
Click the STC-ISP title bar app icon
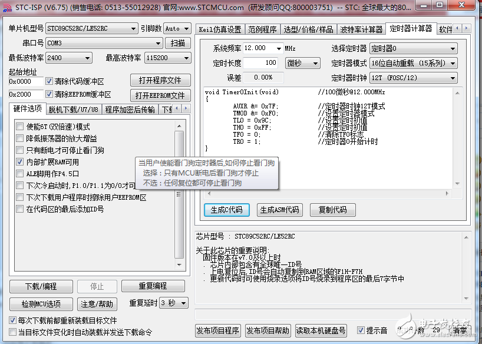tap(8, 7)
